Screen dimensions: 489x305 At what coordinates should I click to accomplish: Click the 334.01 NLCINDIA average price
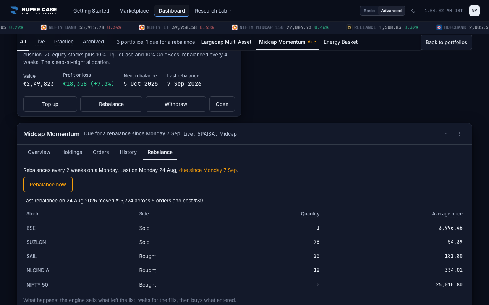454,270
